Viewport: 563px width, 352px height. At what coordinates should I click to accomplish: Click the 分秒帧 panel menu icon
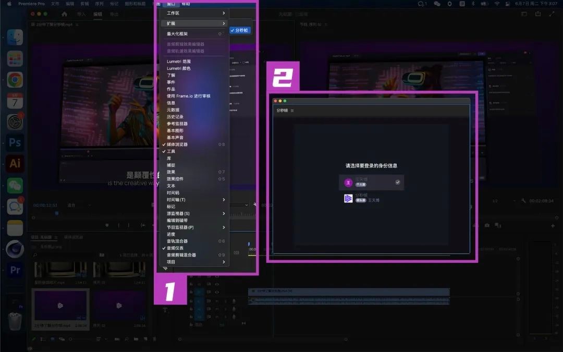(x=292, y=111)
